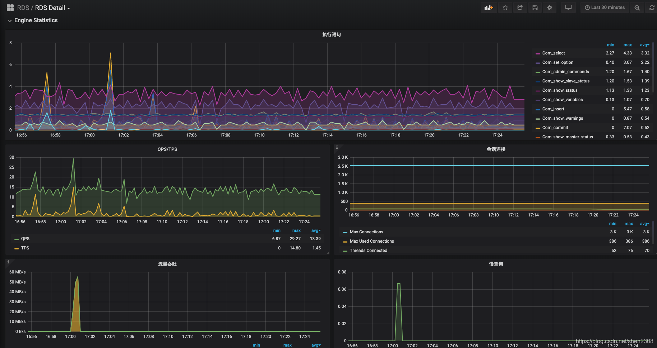Cycle view mode with monitor icon
This screenshot has height=348, width=657.
click(568, 8)
